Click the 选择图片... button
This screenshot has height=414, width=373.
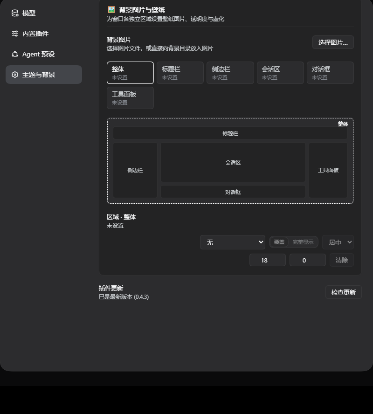(333, 42)
